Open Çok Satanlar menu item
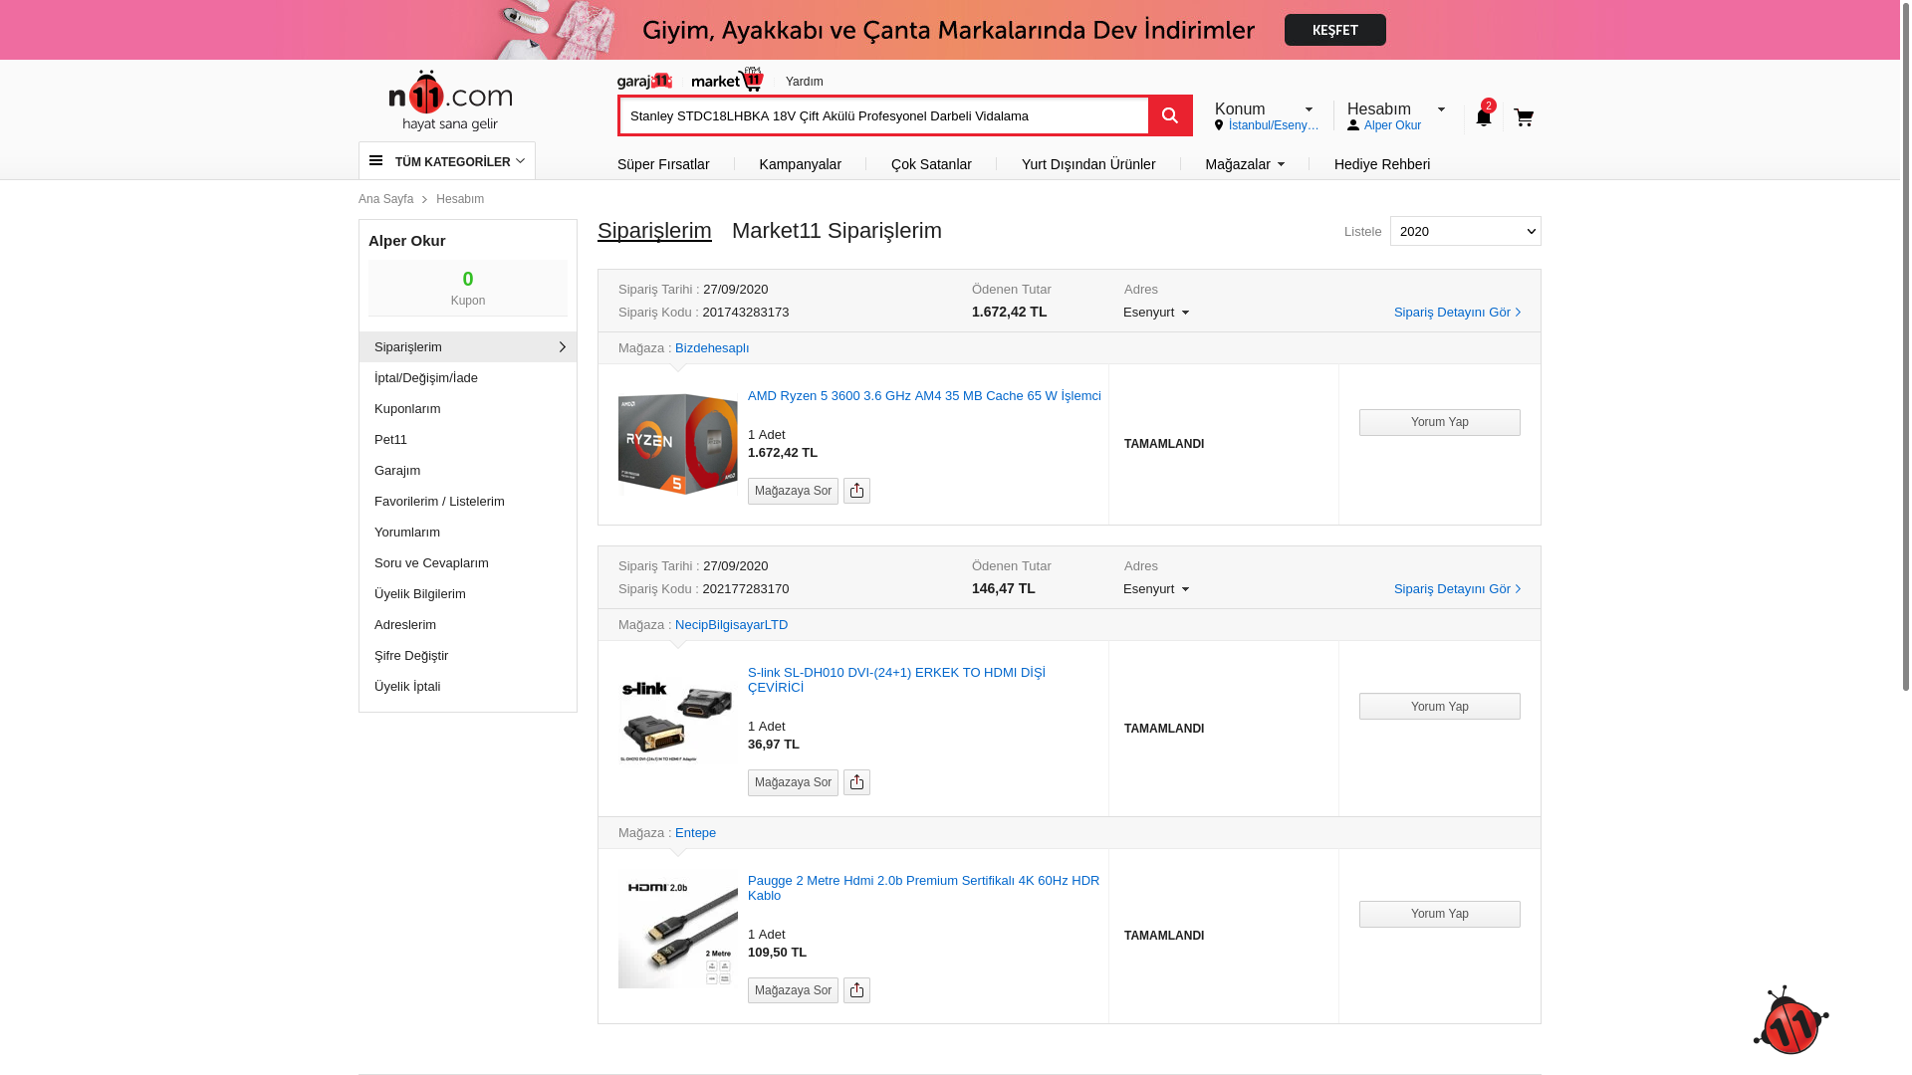1912x1075 pixels. [x=931, y=164]
